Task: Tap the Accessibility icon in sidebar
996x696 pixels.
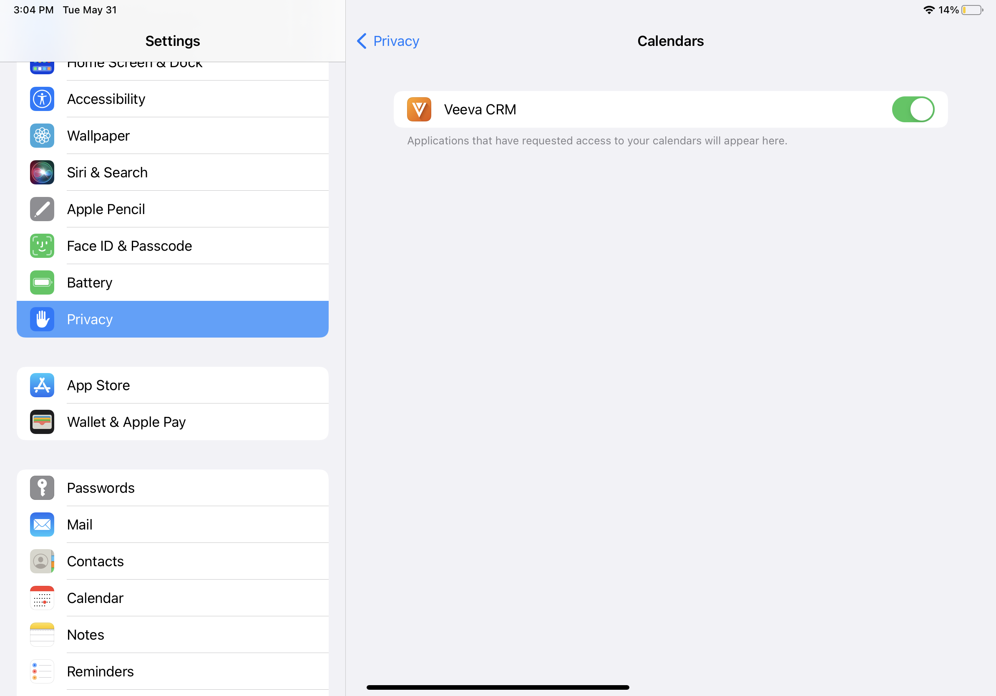Action: 42,99
